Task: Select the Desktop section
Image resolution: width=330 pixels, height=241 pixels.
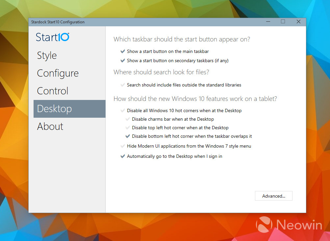Action: pos(69,109)
